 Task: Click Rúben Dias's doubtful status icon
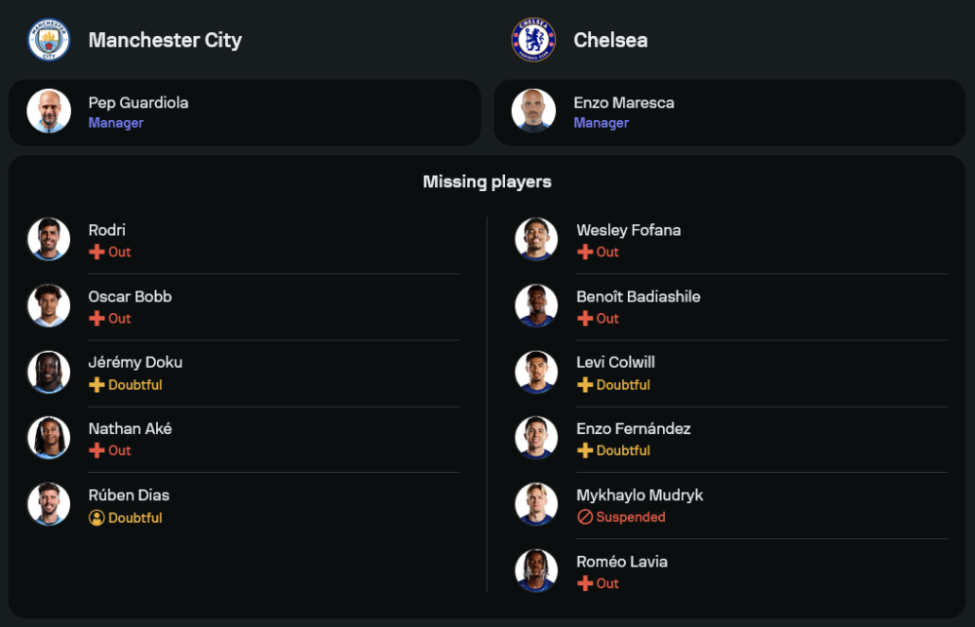(x=97, y=518)
